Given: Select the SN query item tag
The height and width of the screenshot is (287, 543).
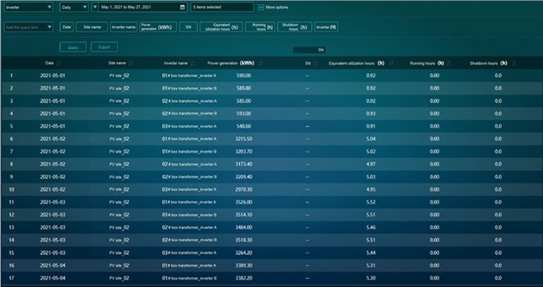Looking at the screenshot, I should [x=188, y=27].
